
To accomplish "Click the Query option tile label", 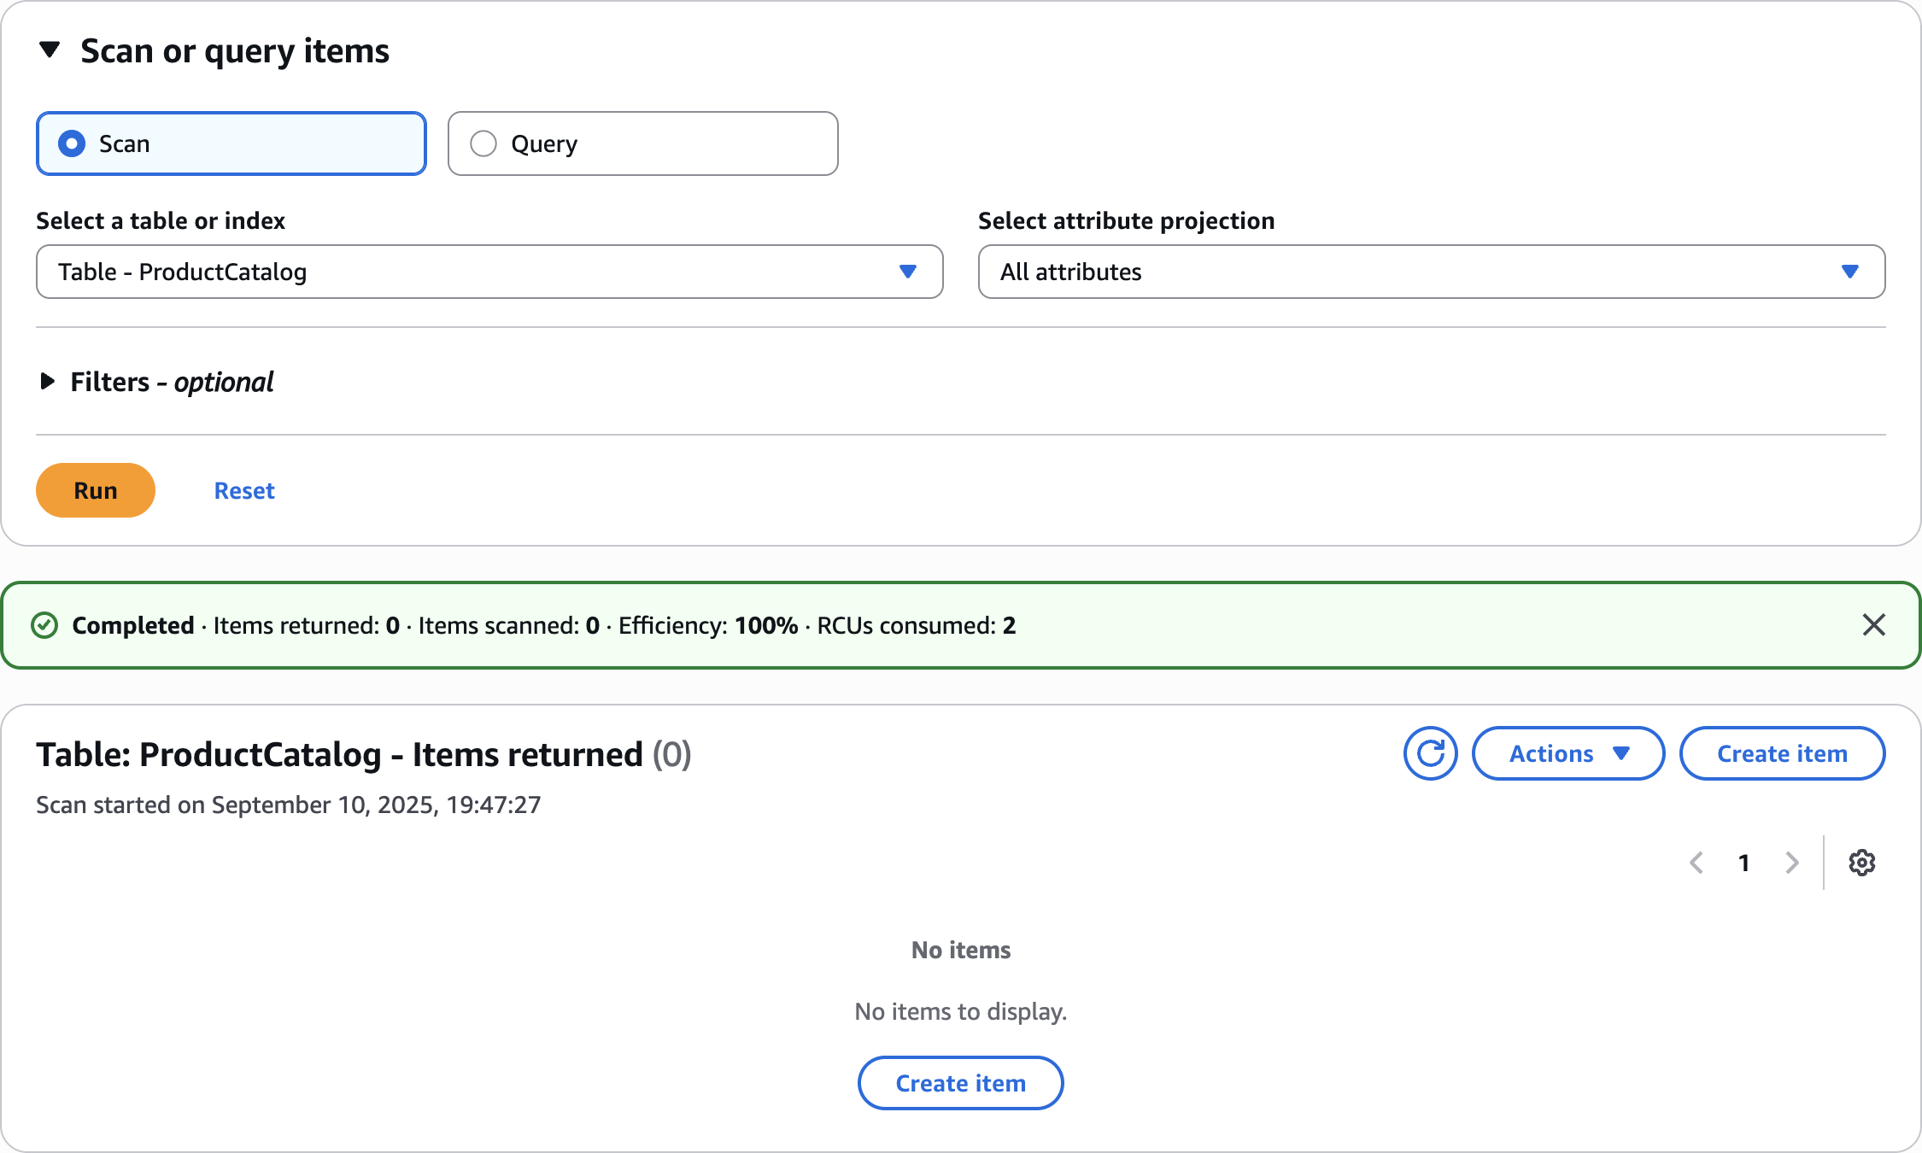I will [544, 143].
